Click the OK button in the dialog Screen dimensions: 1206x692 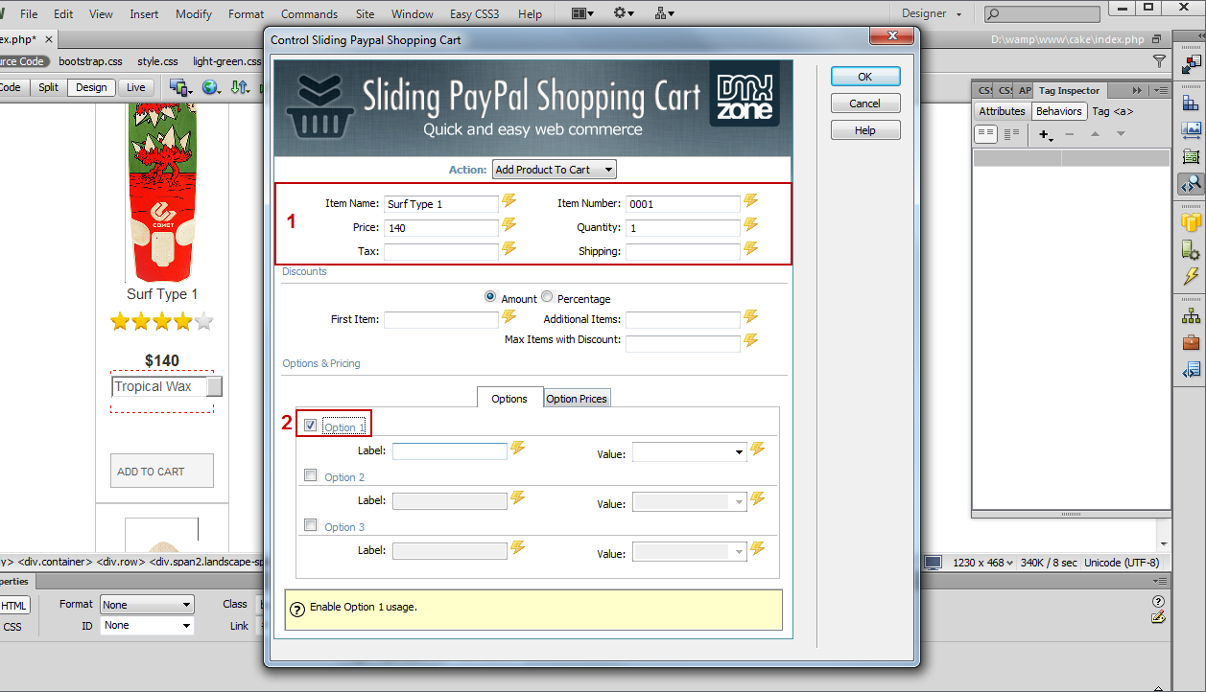tap(865, 77)
